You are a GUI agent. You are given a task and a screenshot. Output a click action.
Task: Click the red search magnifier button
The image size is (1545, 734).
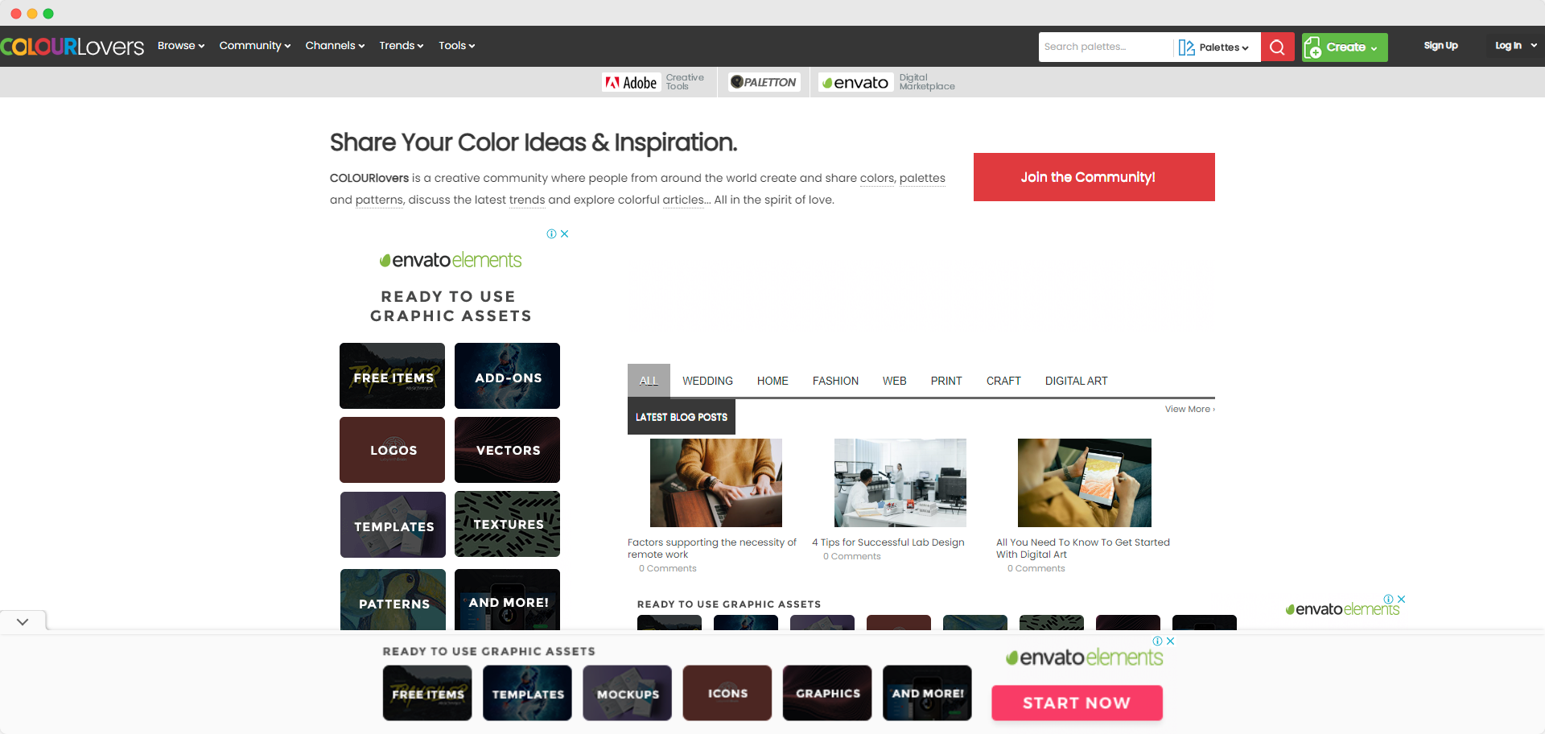(x=1277, y=47)
